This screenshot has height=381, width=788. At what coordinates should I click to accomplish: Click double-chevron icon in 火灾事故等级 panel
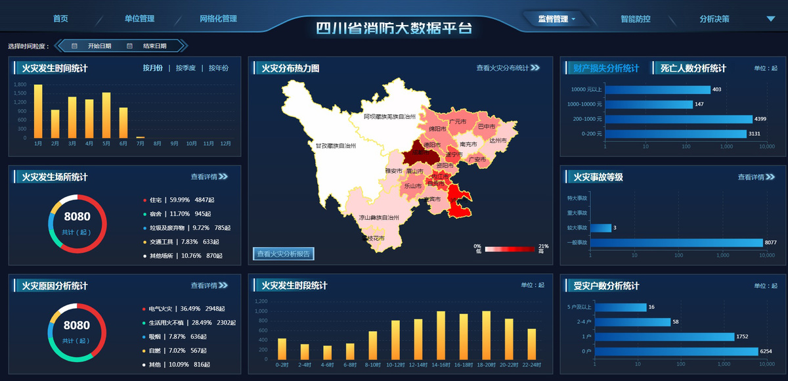(x=770, y=177)
